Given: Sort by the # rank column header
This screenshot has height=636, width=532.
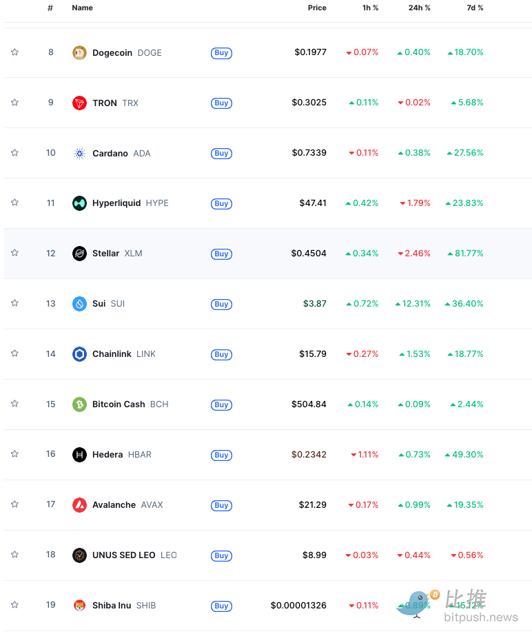Looking at the screenshot, I should coord(50,8).
